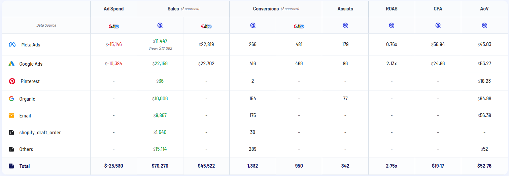Click the Assists column header
The image size is (509, 176).
point(345,9)
